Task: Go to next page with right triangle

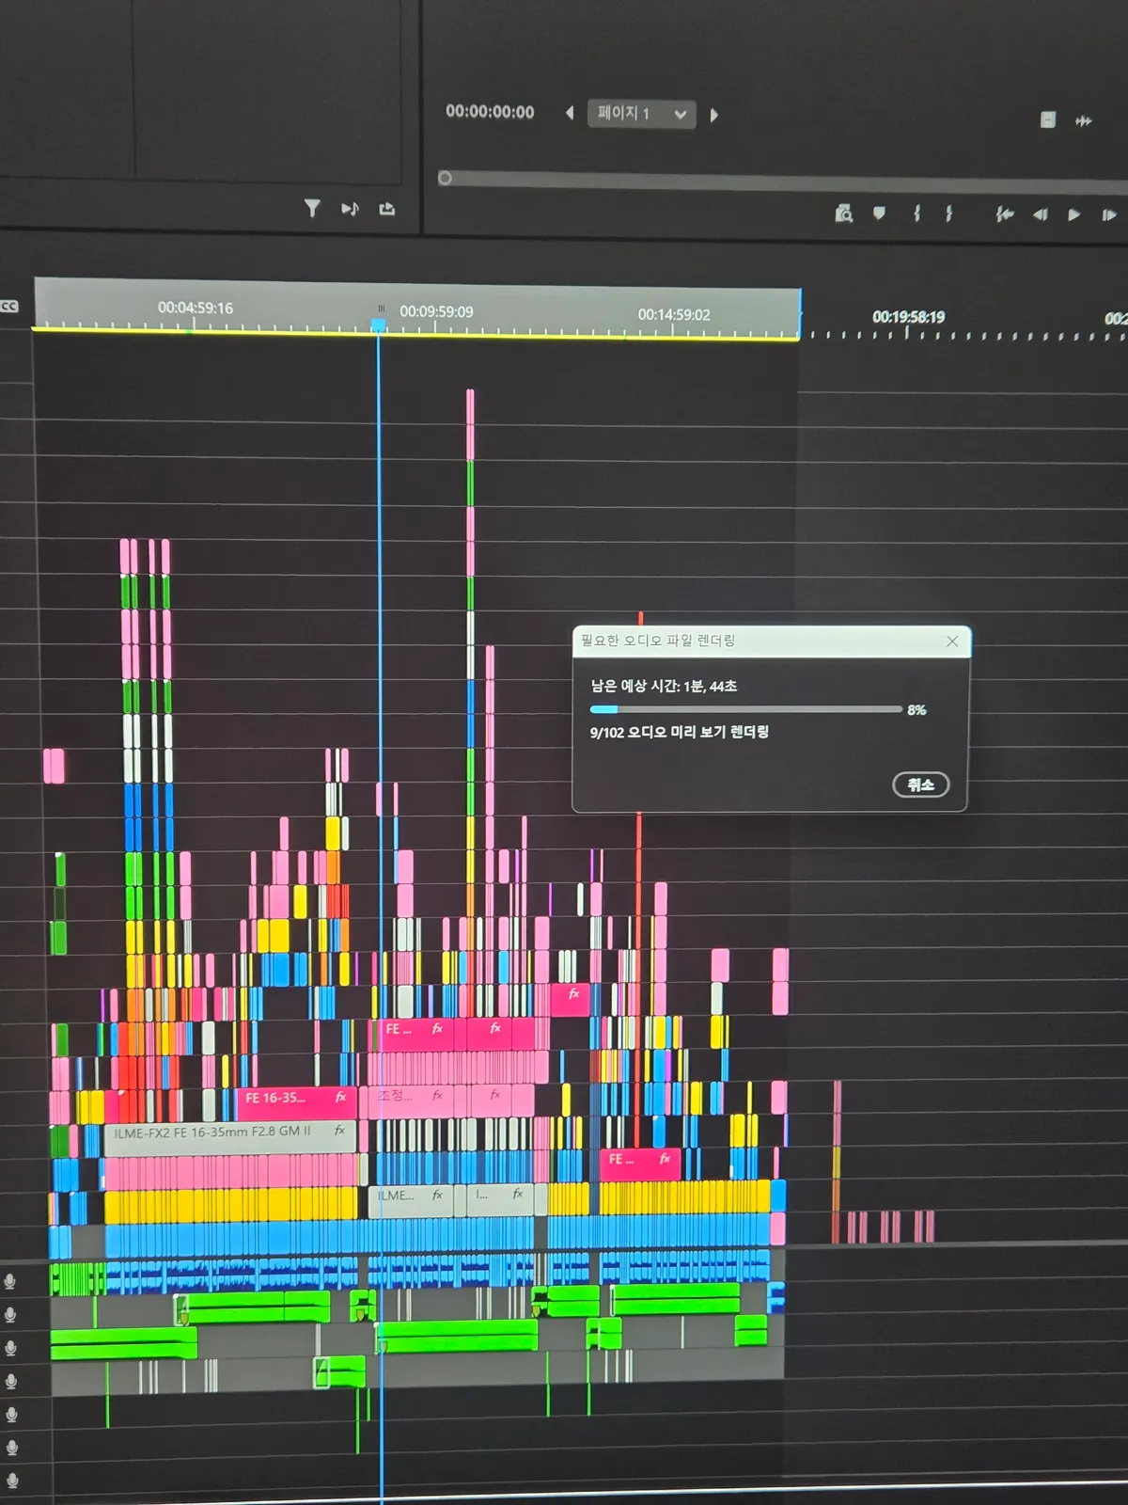Action: coord(713,115)
